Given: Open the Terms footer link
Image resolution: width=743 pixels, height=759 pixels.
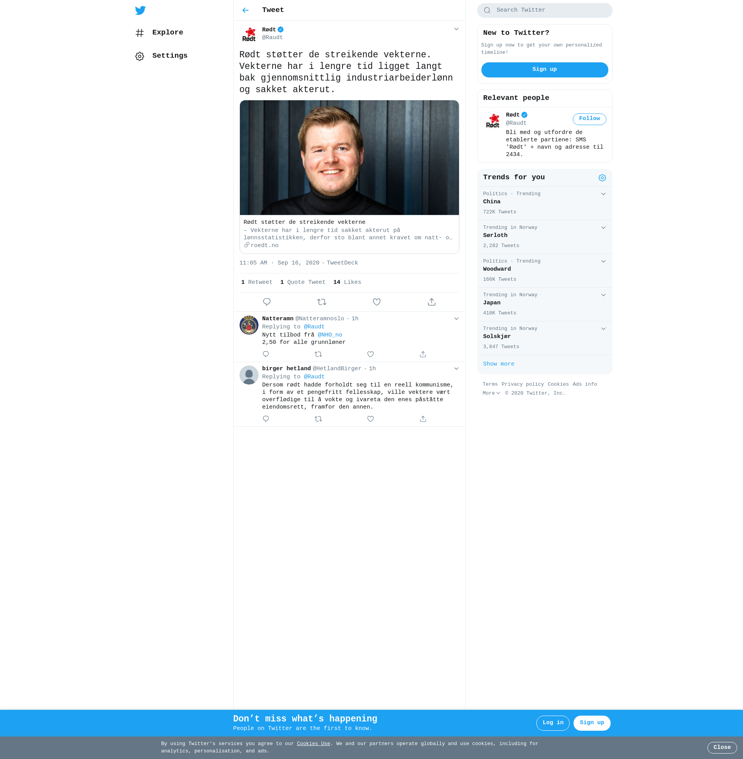Looking at the screenshot, I should tap(490, 384).
